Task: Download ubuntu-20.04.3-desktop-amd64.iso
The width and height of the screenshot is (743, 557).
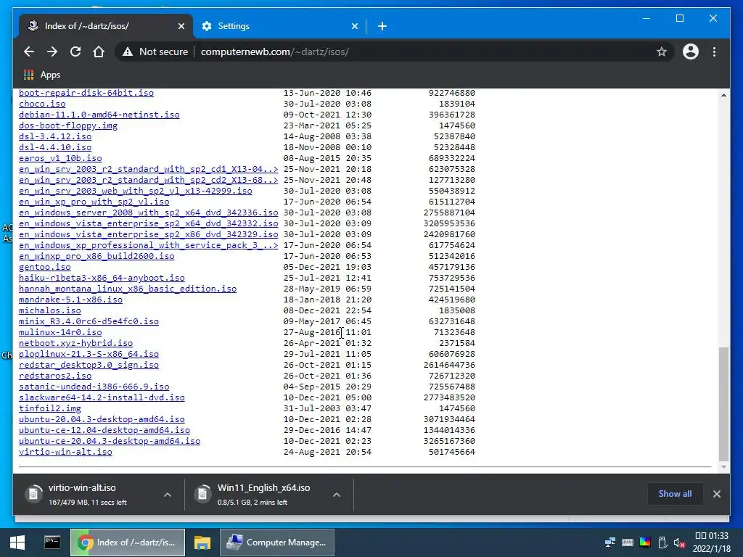Action: [x=102, y=420]
